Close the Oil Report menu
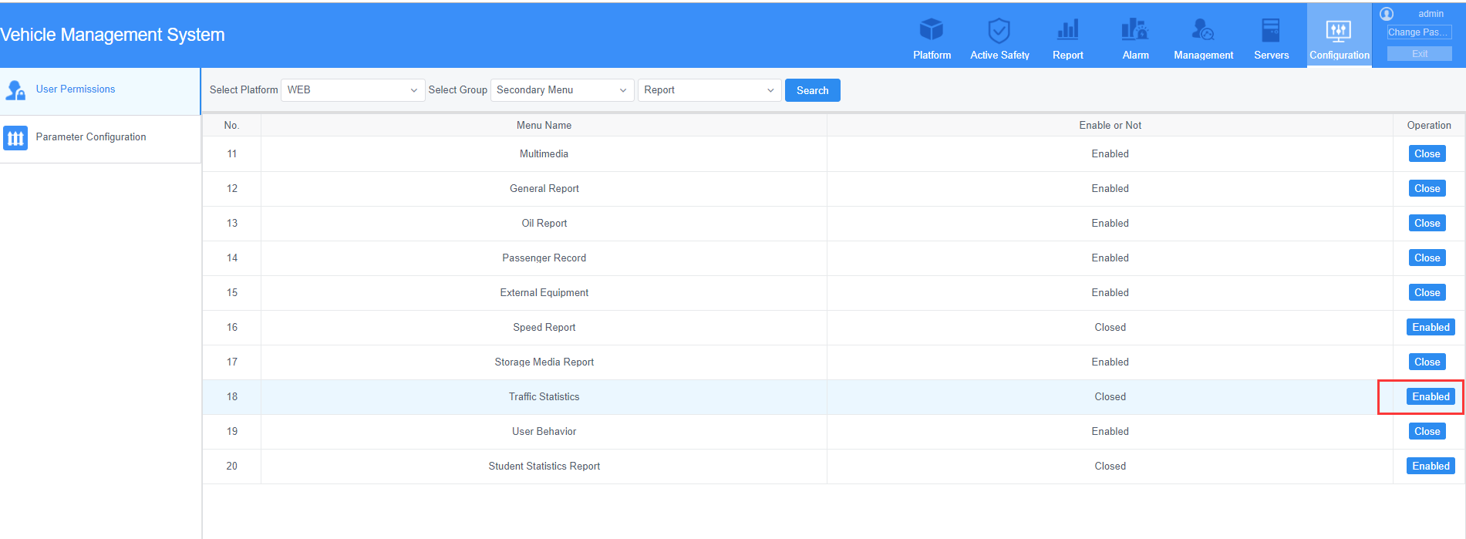This screenshot has width=1466, height=539. (x=1427, y=224)
